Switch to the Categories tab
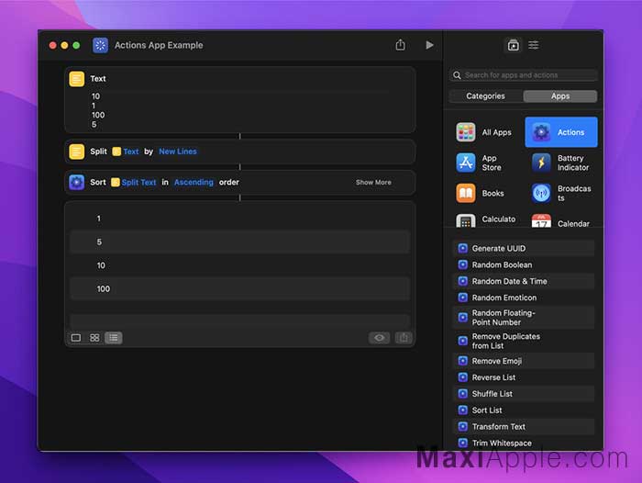The height and width of the screenshot is (483, 642). pos(485,95)
